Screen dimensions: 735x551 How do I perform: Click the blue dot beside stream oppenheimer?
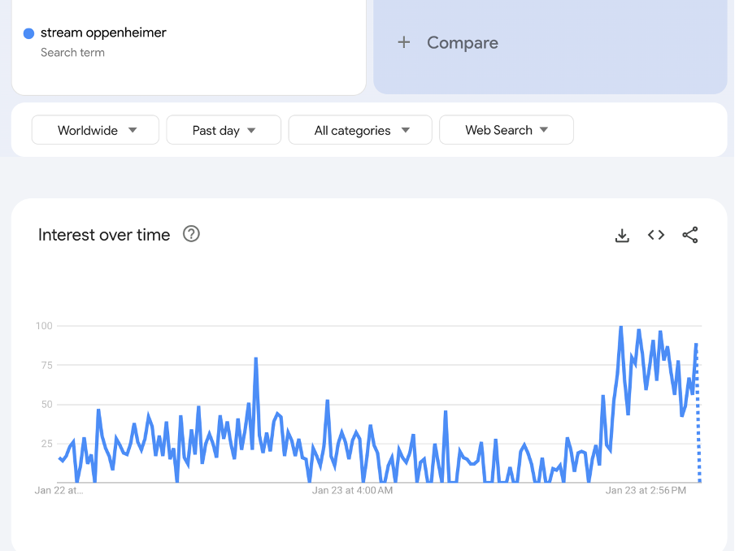pos(28,33)
